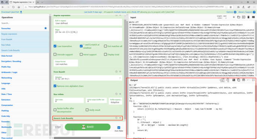Expand Data format category
Viewport: 257px width, 139px height.
(x=7, y=56)
